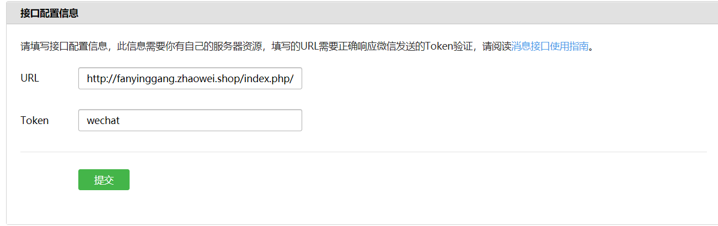Click the green 提交 submit button
Viewport: 718px width, 226px height.
click(104, 180)
